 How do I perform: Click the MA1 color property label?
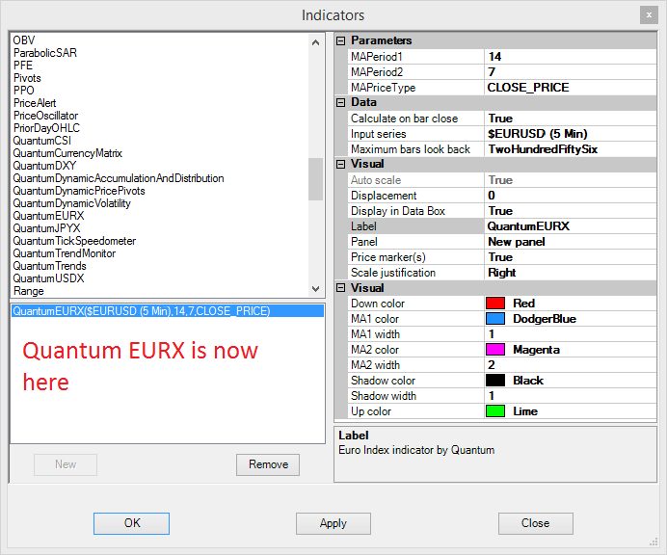click(x=375, y=319)
